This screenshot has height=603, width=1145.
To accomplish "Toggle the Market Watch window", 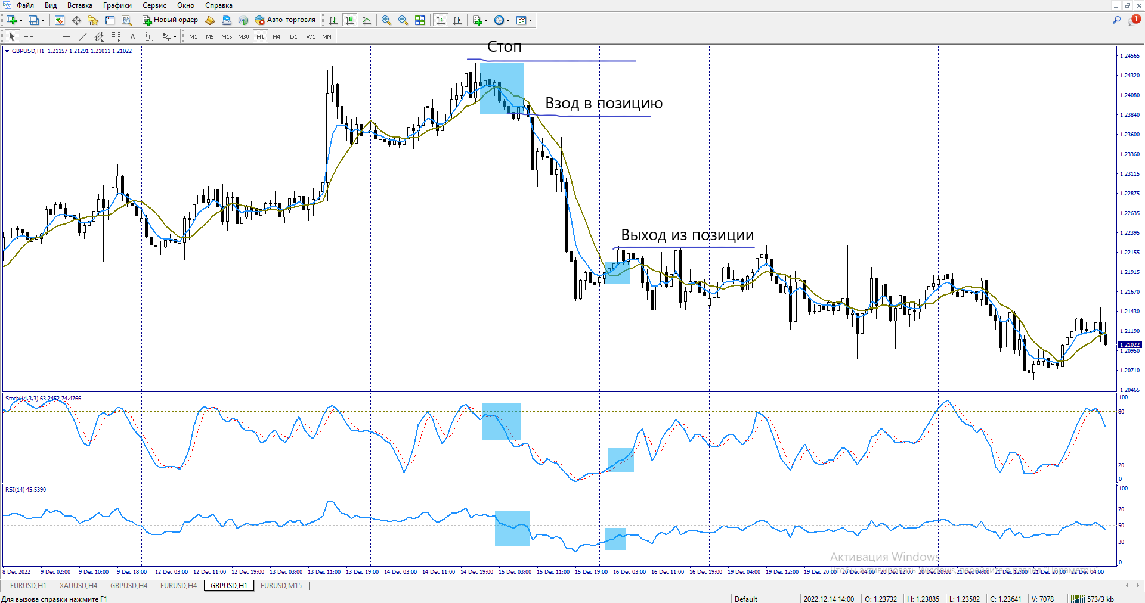I will pyautogui.click(x=60, y=20).
